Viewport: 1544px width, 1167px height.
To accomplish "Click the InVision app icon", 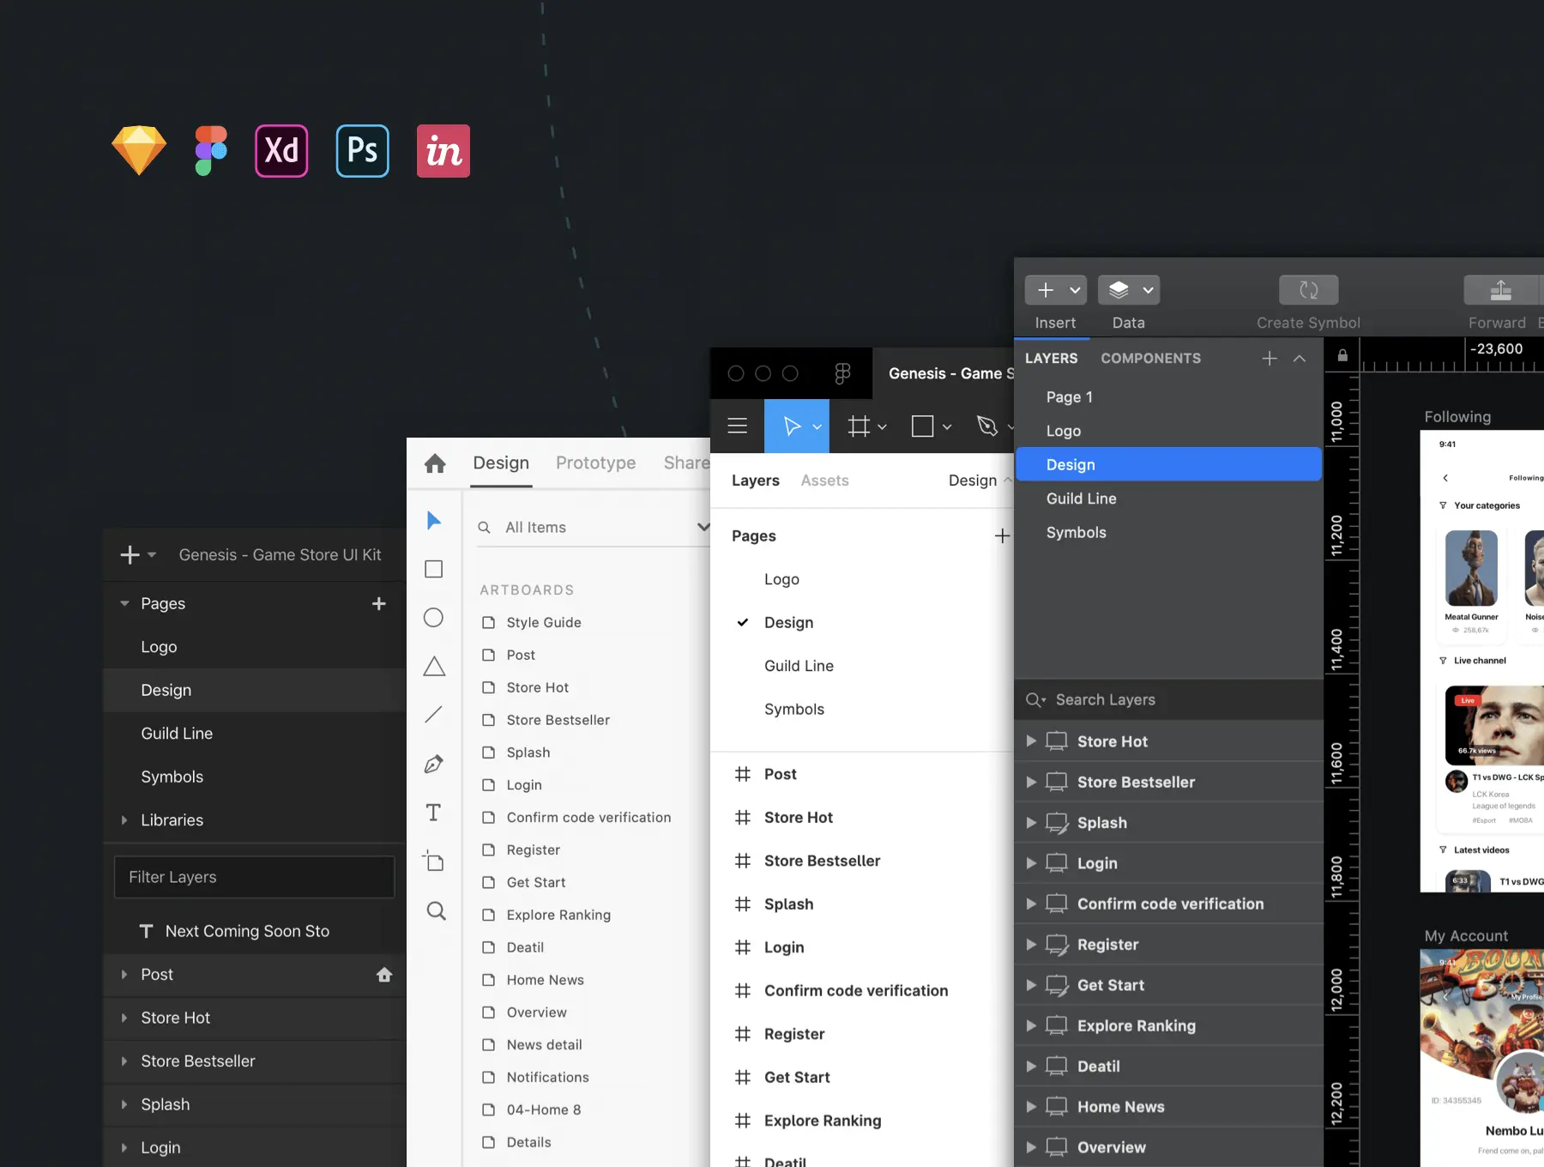I will click(443, 151).
